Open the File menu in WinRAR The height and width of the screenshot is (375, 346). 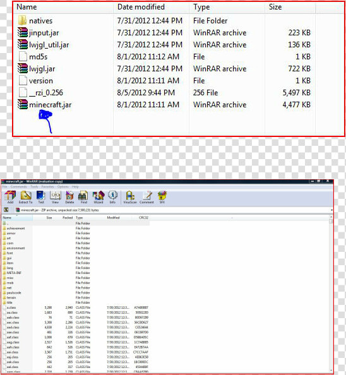pos(4,186)
